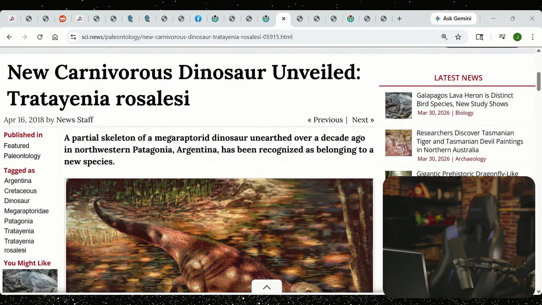
Task: Open the Tratayenia rosalesi tag
Action: pos(19,246)
